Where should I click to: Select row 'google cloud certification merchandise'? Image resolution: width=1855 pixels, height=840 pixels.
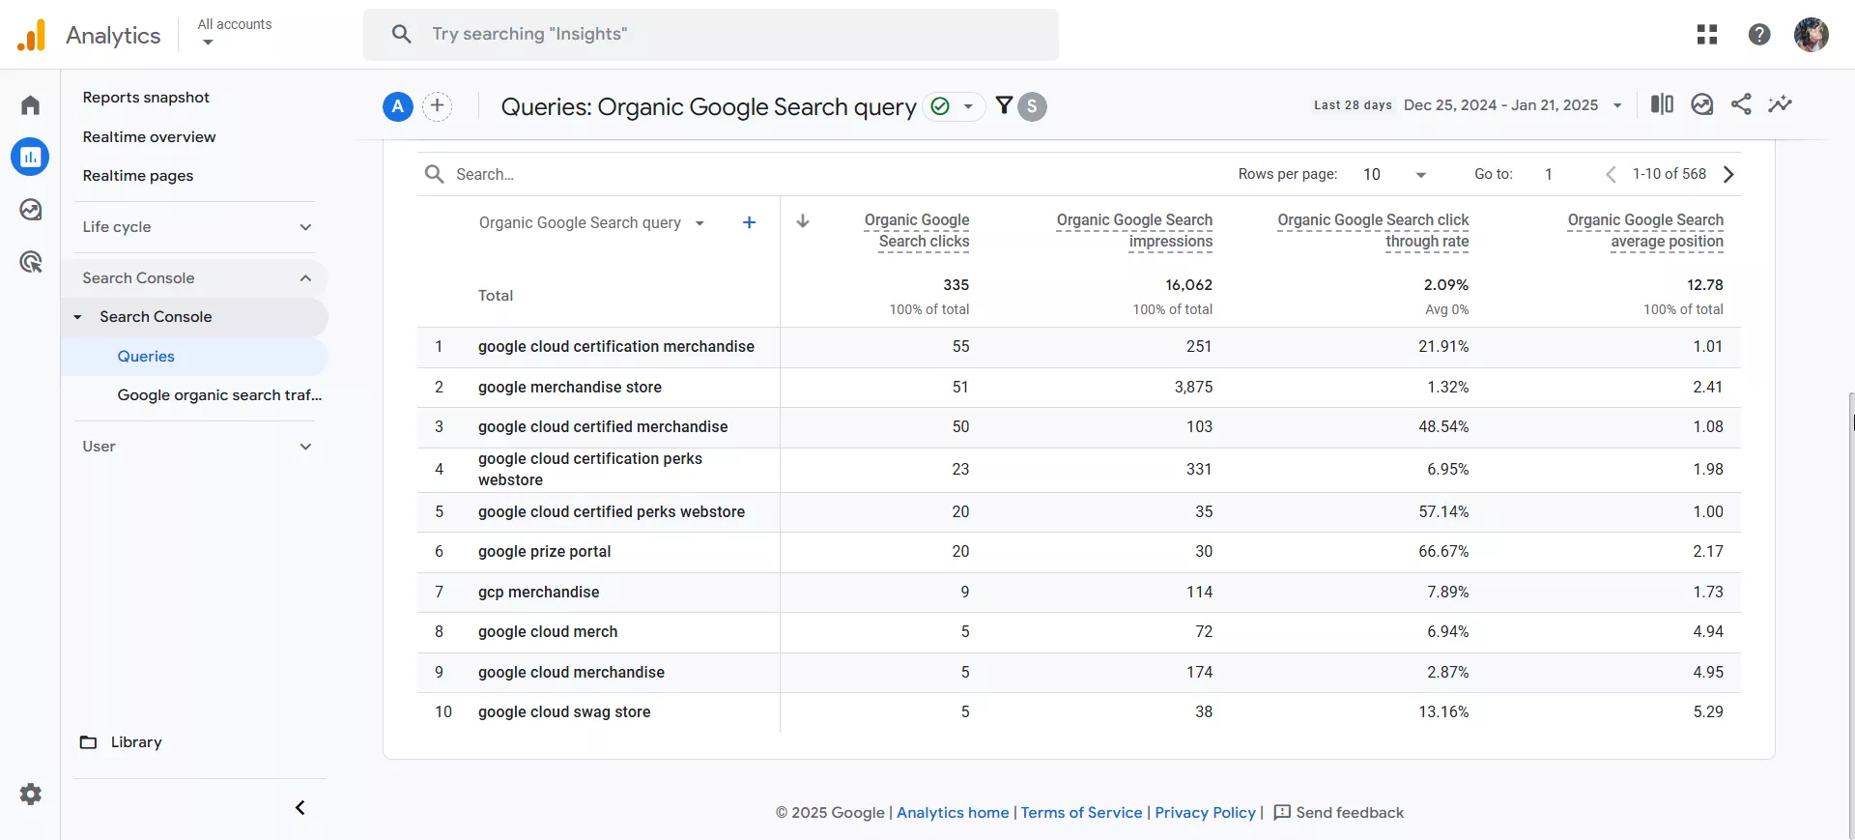coord(1079,347)
